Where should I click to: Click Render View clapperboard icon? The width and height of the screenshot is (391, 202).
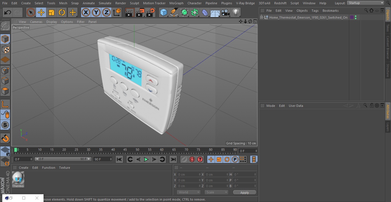[130, 13]
